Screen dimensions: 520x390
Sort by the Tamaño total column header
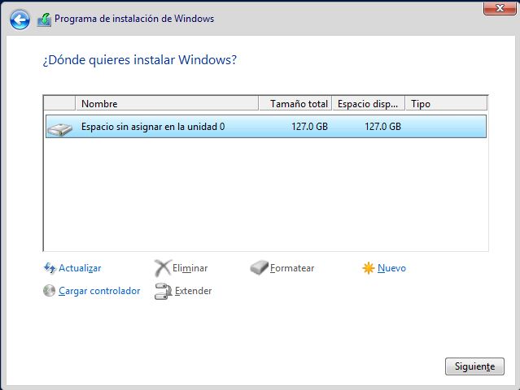[295, 104]
